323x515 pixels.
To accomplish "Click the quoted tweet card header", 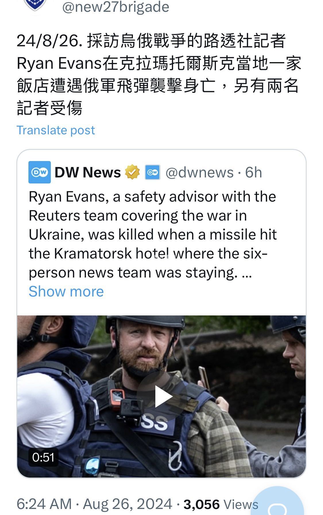I will (x=145, y=173).
